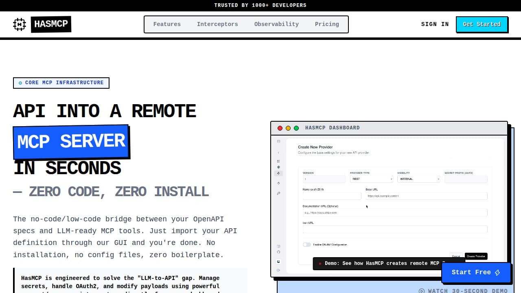521x293 pixels.
Task: Open the Features nav item
Action: 167,24
